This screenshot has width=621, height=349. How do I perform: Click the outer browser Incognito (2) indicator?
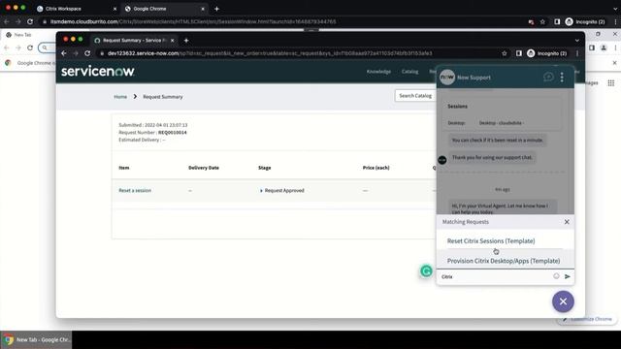[x=585, y=21]
